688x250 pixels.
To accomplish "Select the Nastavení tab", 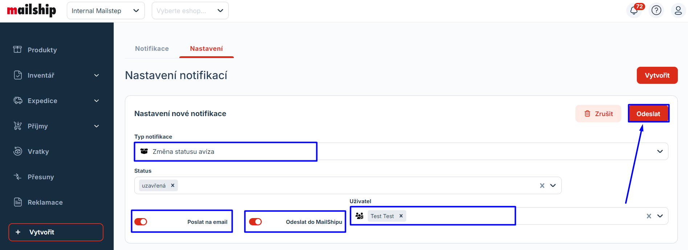I will [206, 49].
